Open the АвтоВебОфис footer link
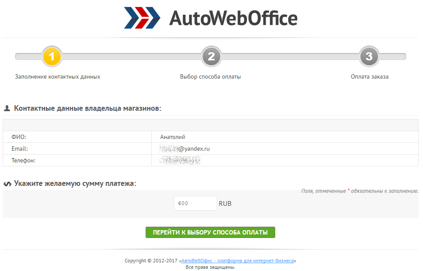423x271 pixels. tap(238, 261)
